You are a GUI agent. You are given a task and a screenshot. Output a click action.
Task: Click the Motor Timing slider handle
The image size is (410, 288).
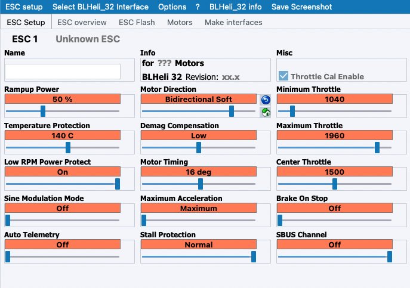point(201,184)
